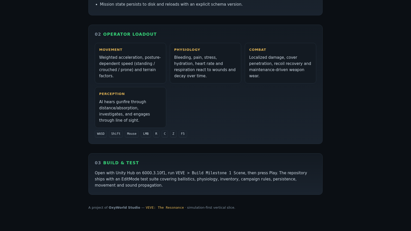Select the Movement loadout card
This screenshot has height=231, width=411.
click(x=130, y=63)
